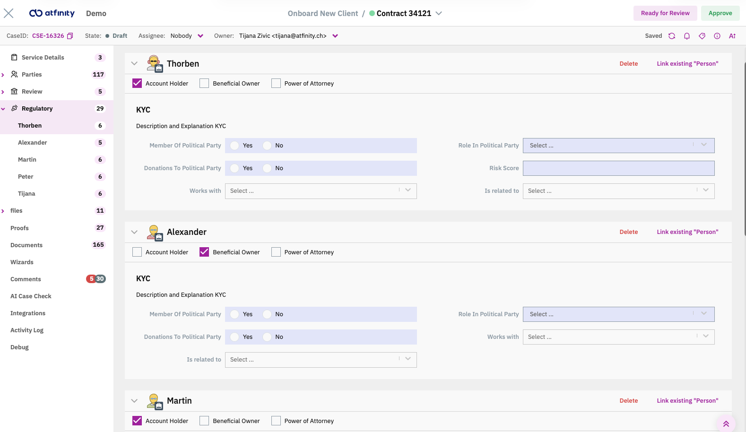Image resolution: width=746 pixels, height=432 pixels.
Task: Collapse the Alexander section
Action: coord(134,232)
